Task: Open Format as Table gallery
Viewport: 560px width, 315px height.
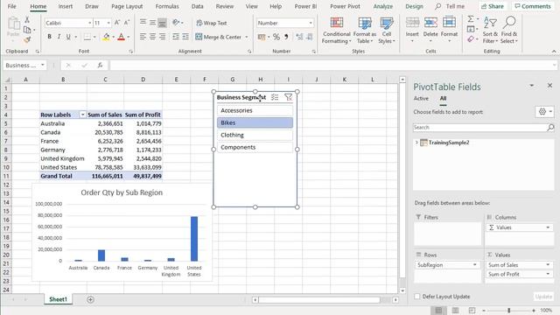Action: (x=365, y=31)
